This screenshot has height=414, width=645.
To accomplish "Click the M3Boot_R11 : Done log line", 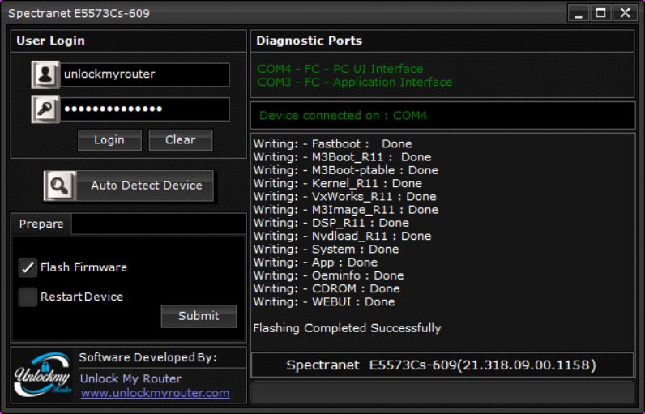I will [342, 157].
